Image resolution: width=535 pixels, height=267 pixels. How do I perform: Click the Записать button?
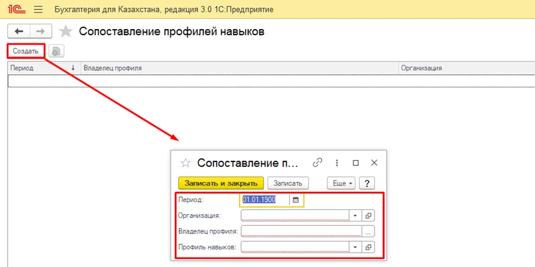click(288, 183)
